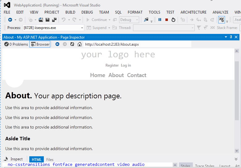
Task: Click the Save All toolbar icon
Action: point(54,20)
